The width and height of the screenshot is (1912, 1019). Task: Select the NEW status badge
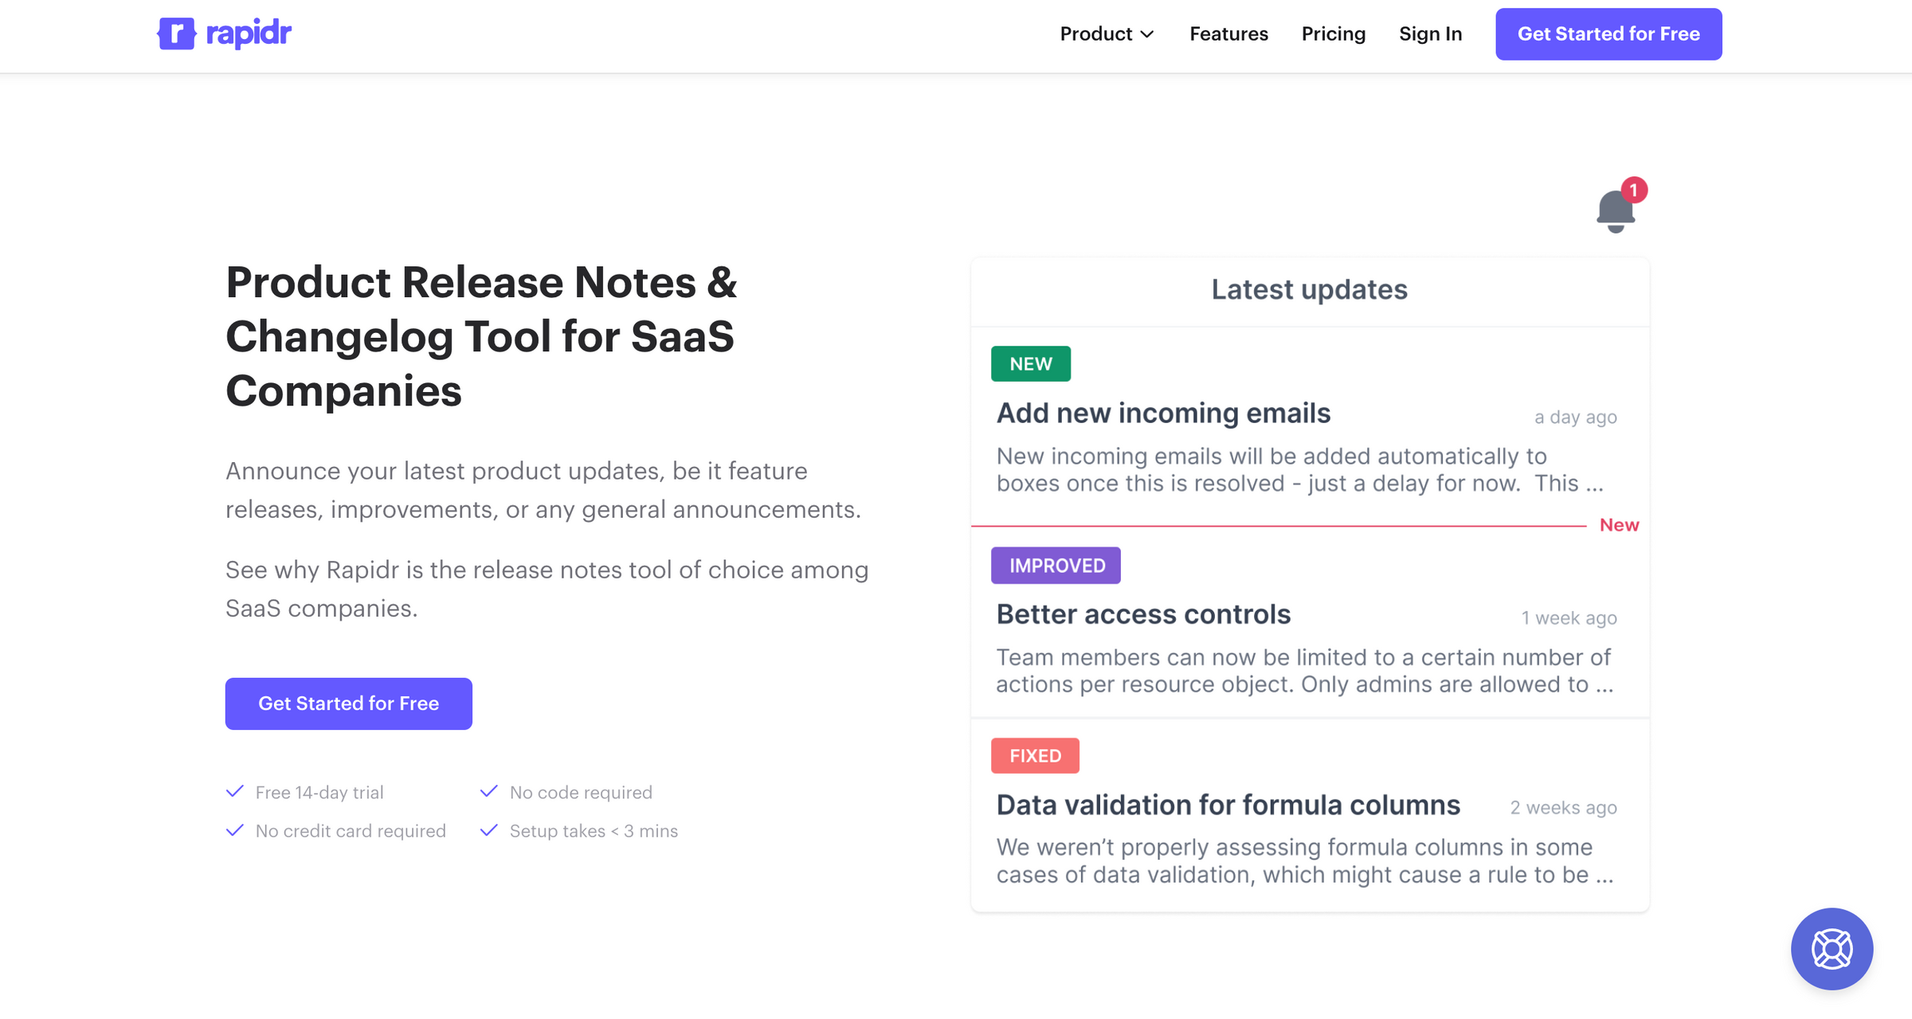[x=1030, y=363]
